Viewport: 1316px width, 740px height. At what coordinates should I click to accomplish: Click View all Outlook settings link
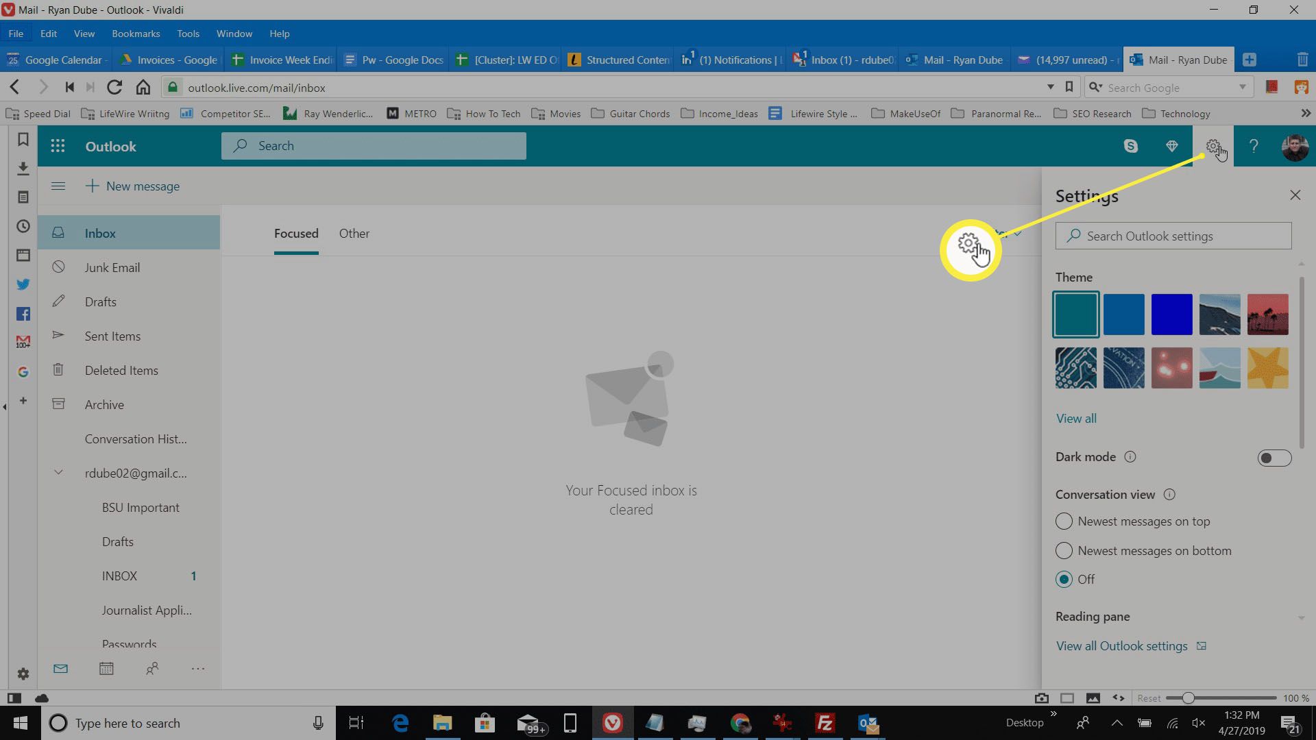pyautogui.click(x=1121, y=645)
